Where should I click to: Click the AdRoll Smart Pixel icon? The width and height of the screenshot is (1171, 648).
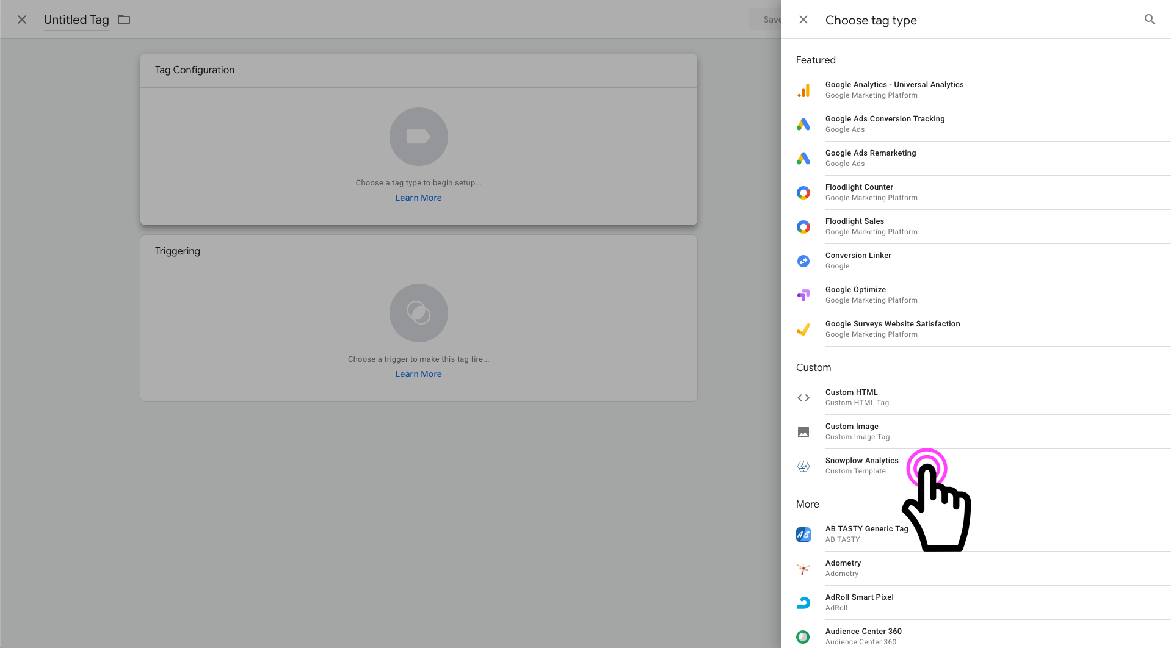pyautogui.click(x=803, y=603)
